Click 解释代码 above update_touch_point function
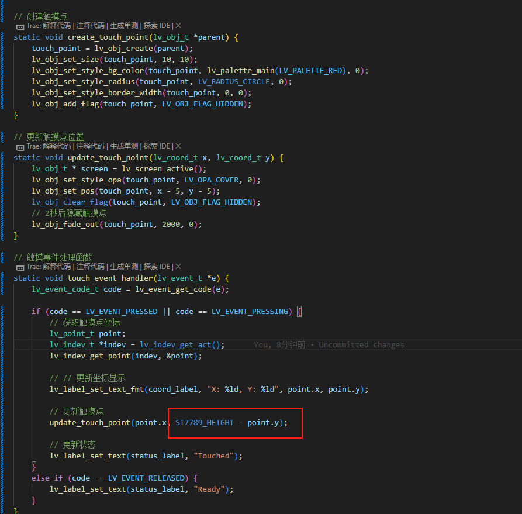This screenshot has width=522, height=514. tap(57, 146)
